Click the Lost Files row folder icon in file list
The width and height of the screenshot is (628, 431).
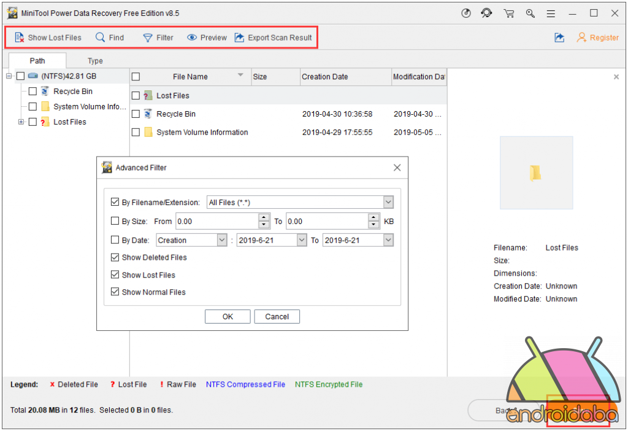coord(148,95)
